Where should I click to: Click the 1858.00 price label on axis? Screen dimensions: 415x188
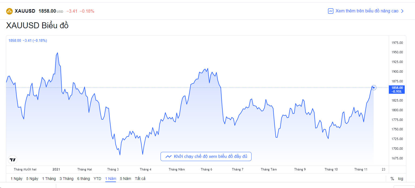[x=397, y=88]
